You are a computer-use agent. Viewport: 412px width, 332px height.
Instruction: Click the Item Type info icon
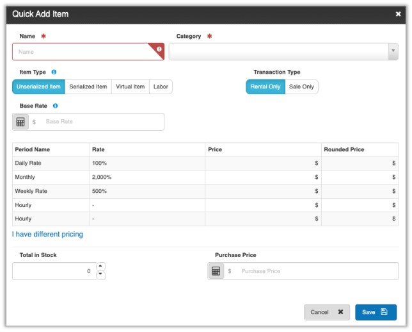pos(54,72)
